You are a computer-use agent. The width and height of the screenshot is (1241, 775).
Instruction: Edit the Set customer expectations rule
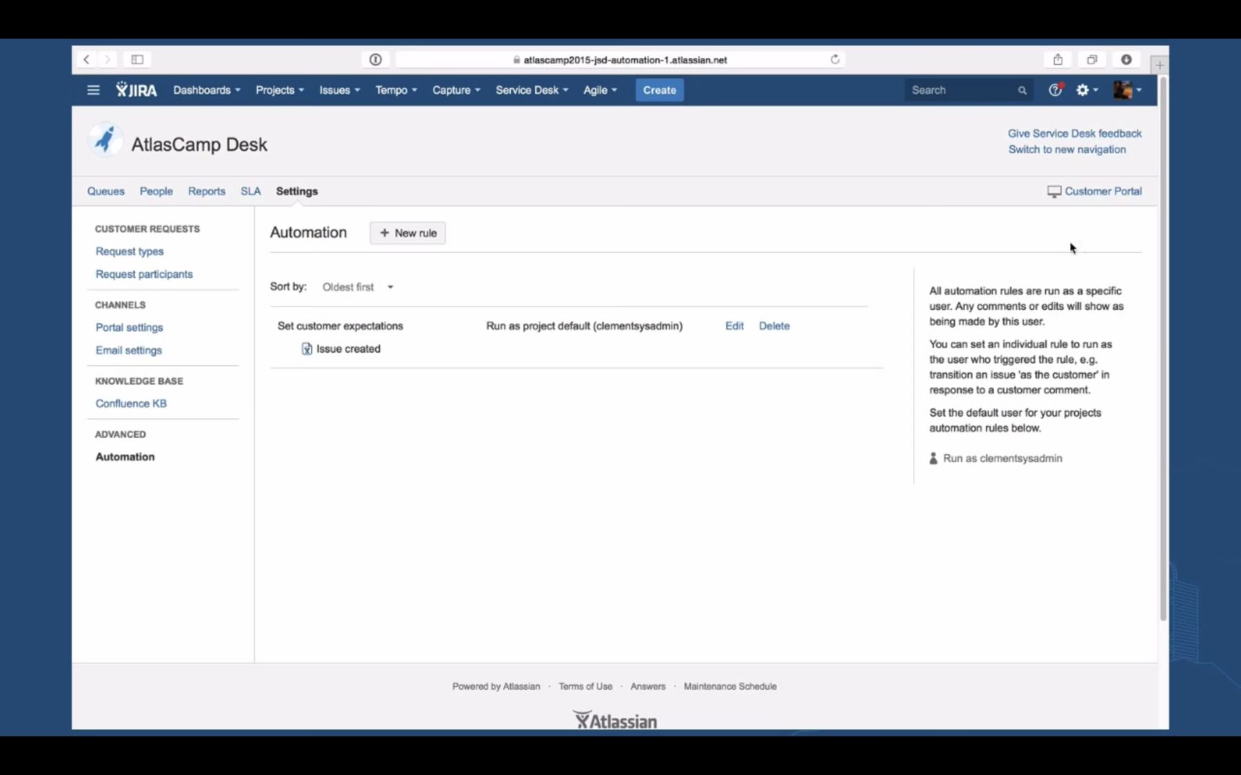pyautogui.click(x=734, y=326)
